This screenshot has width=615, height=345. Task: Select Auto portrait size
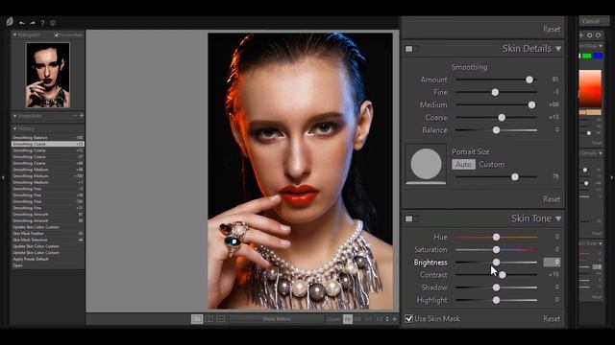pyautogui.click(x=463, y=165)
